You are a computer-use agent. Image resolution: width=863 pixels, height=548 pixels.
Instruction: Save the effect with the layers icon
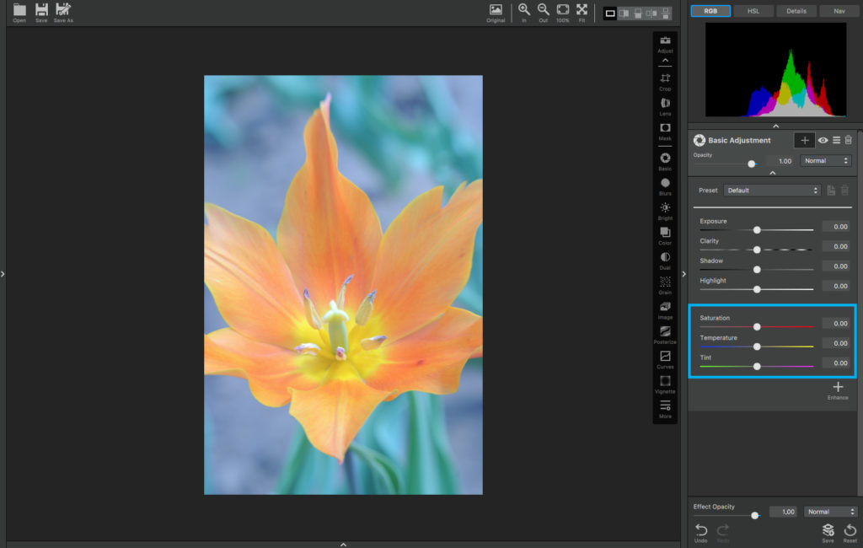[828, 529]
